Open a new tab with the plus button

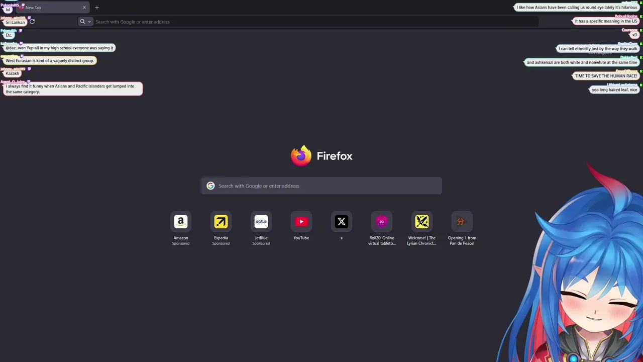point(97,8)
